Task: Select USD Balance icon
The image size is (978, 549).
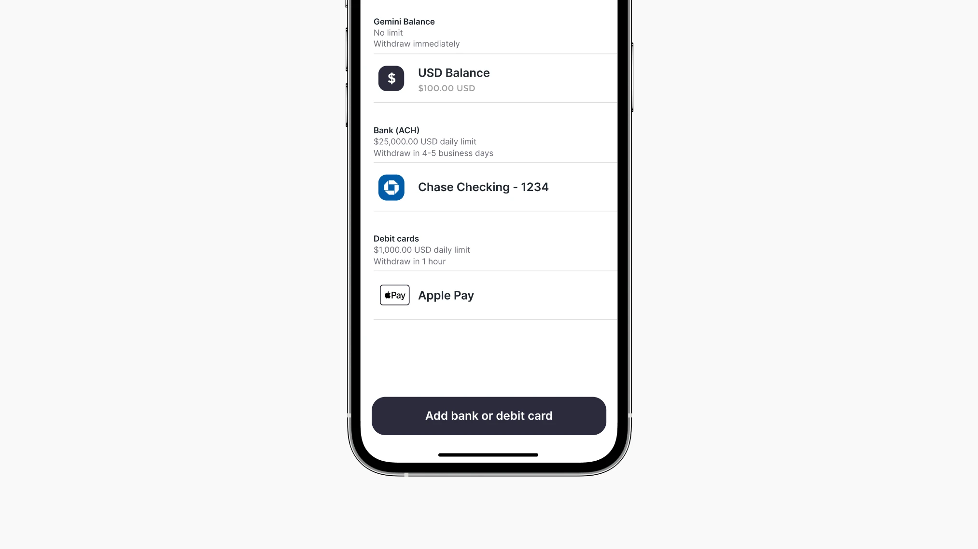Action: [391, 78]
